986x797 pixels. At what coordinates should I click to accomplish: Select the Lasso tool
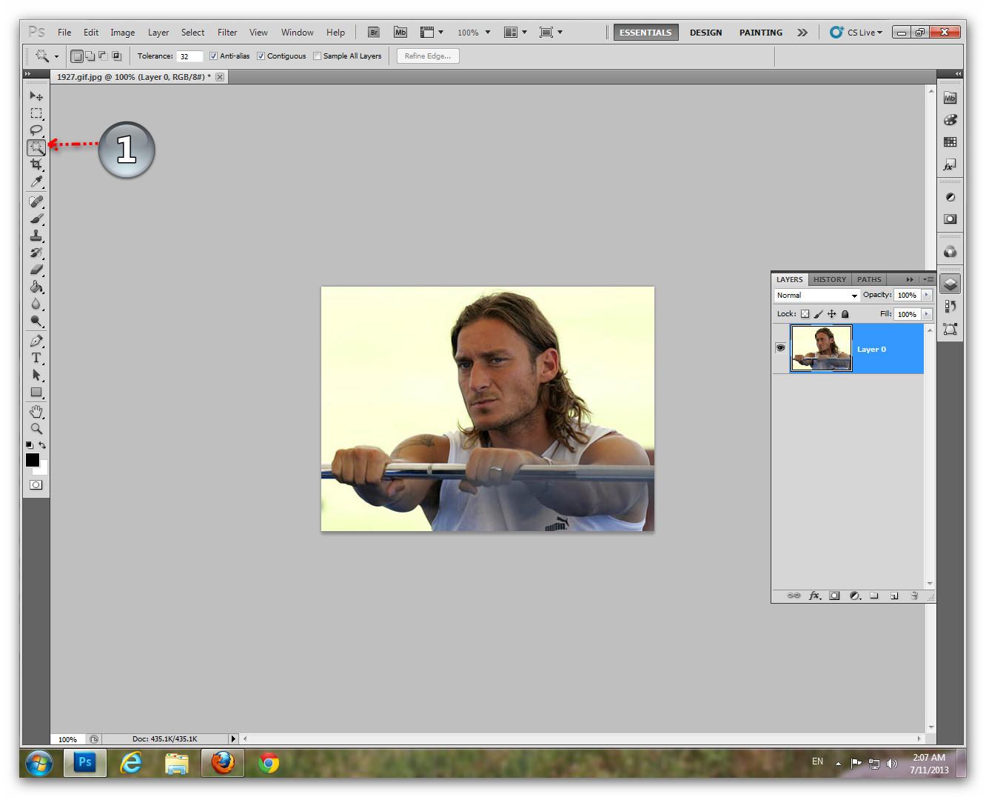tap(36, 130)
